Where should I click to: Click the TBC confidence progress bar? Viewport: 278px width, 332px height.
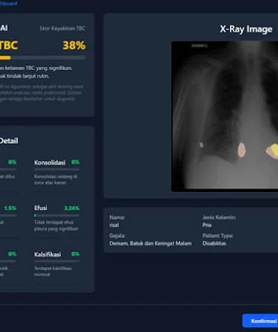(x=43, y=58)
